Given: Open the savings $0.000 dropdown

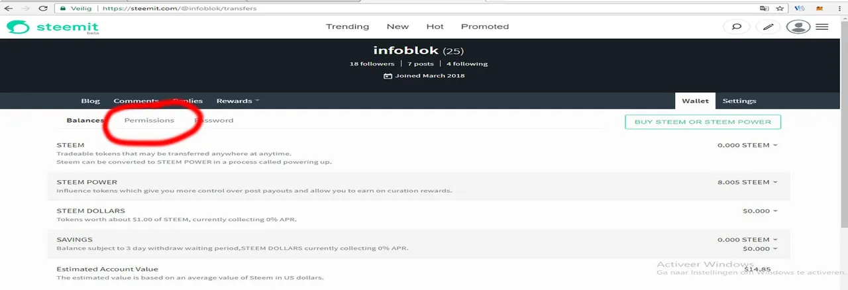Looking at the screenshot, I should coord(761,249).
